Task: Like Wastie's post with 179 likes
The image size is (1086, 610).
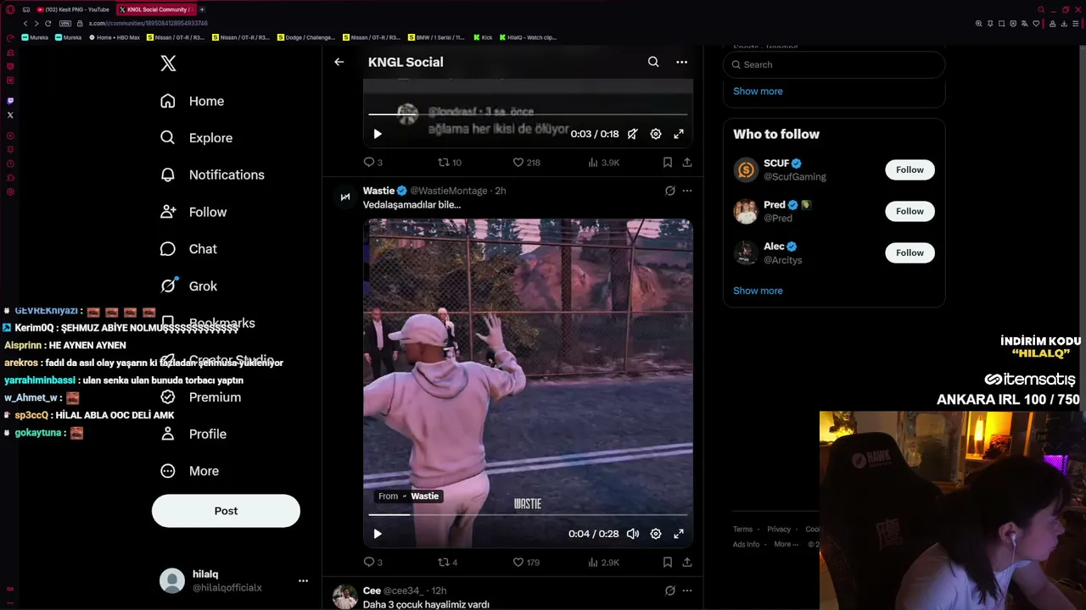Action: (x=526, y=562)
